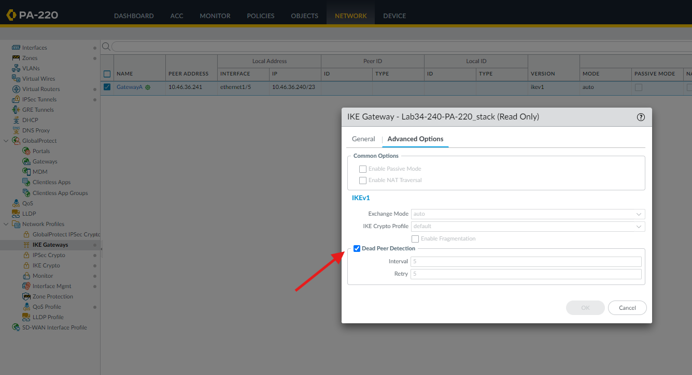Click the Interval input field
Image resolution: width=692 pixels, height=375 pixels.
tap(526, 262)
